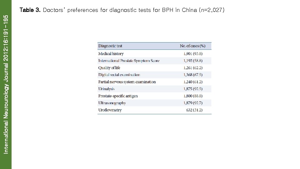Click the Urinalysis row label
Image resolution: width=300 pixels, height=169 pixels.
106,89
